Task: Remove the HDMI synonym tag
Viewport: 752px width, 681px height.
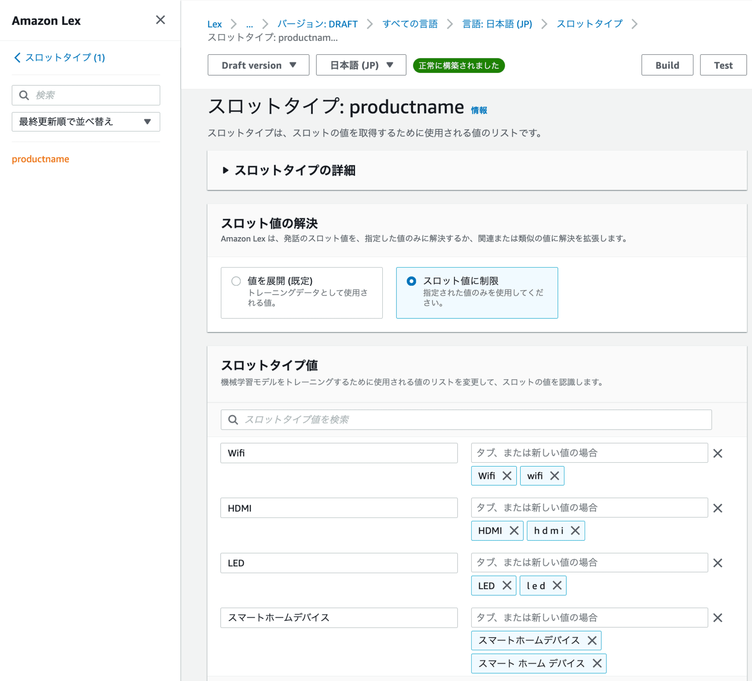Action: (514, 531)
